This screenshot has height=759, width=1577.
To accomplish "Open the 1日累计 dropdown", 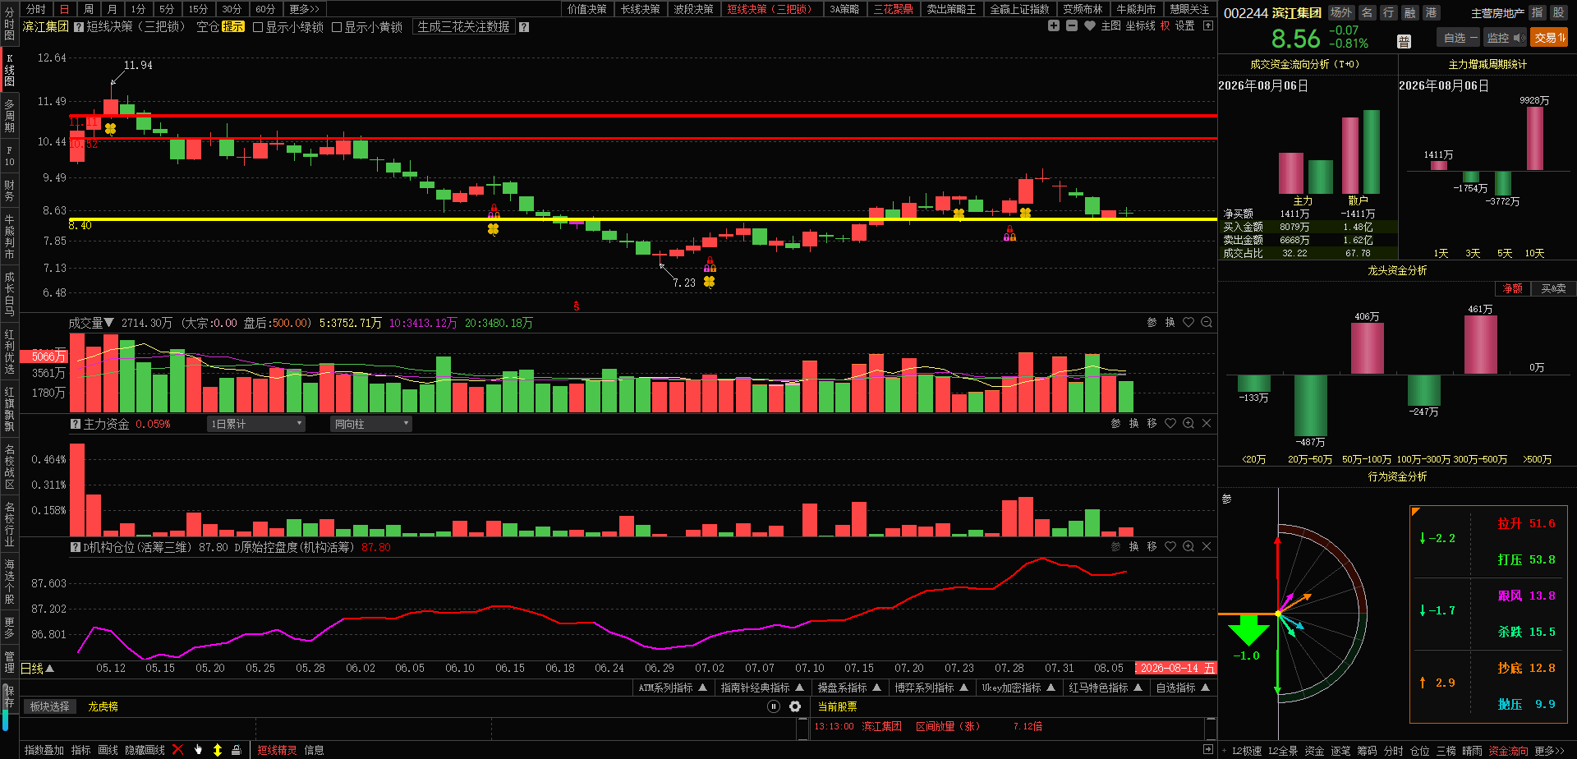I will point(256,424).
